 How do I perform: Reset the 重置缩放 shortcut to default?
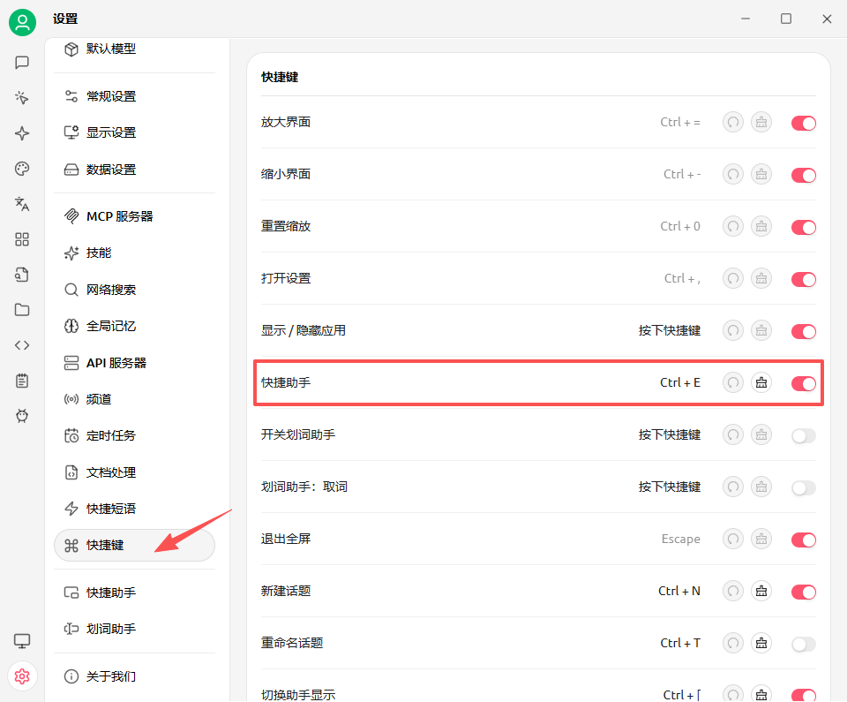point(733,226)
